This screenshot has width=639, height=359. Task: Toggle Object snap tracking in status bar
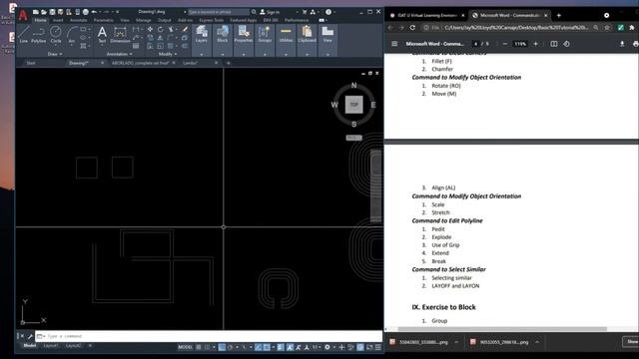(258, 347)
